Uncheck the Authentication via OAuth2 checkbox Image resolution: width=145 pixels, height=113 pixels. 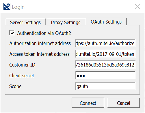(12, 33)
